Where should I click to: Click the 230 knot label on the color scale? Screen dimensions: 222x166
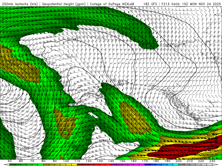[213, 161]
